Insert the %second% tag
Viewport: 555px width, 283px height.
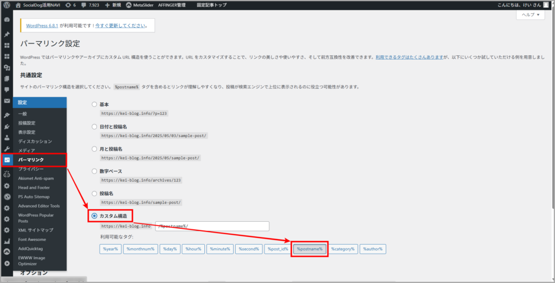(x=249, y=249)
